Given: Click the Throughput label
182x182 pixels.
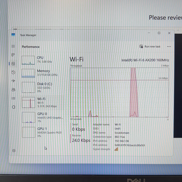Looking at the screenshot, I should click(x=76, y=66).
